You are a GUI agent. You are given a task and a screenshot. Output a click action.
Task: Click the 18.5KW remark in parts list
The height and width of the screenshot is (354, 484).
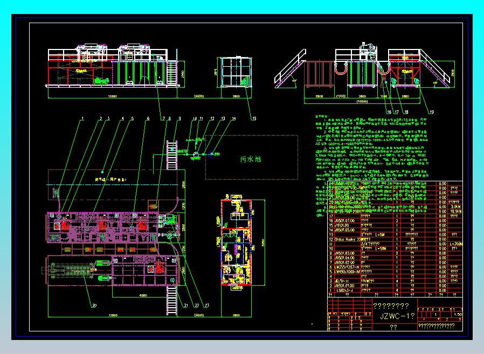(x=456, y=211)
